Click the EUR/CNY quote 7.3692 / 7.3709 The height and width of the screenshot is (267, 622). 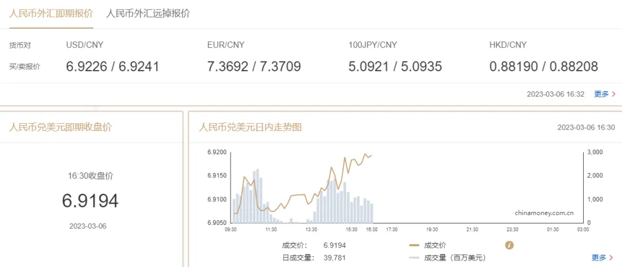click(254, 66)
